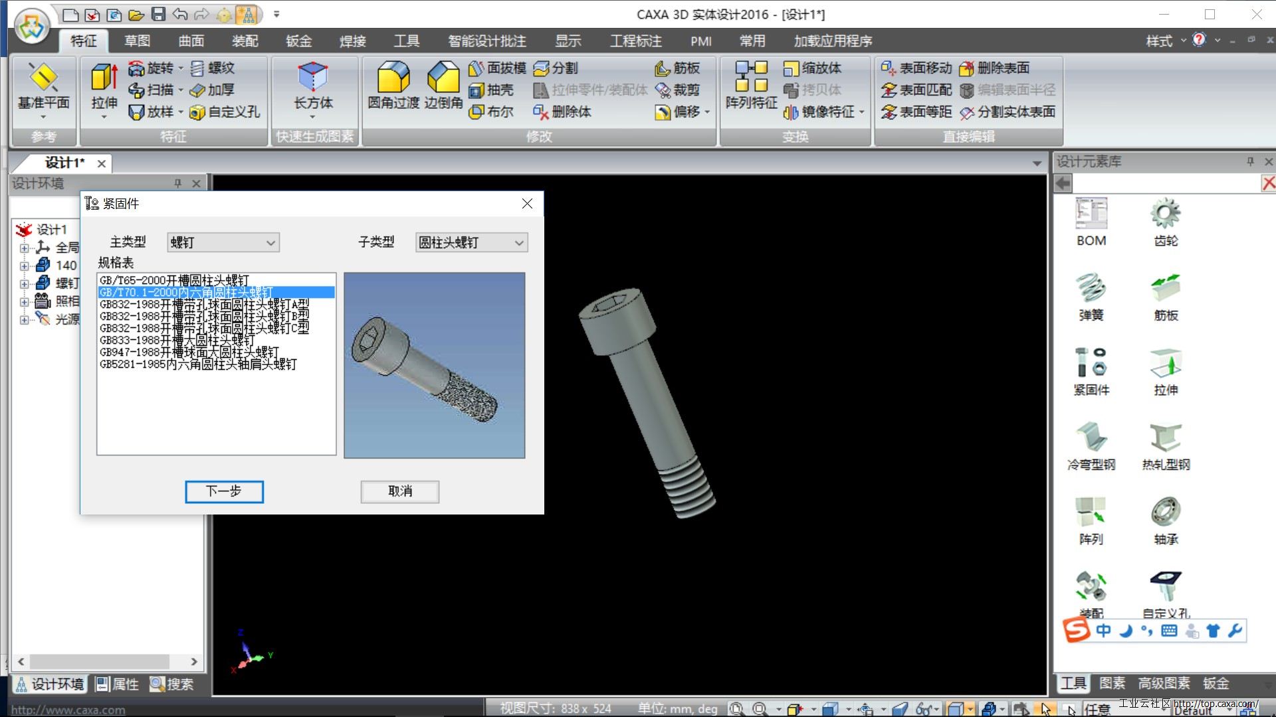Open the 主类型 dropdown showing 螺钉

tap(223, 242)
